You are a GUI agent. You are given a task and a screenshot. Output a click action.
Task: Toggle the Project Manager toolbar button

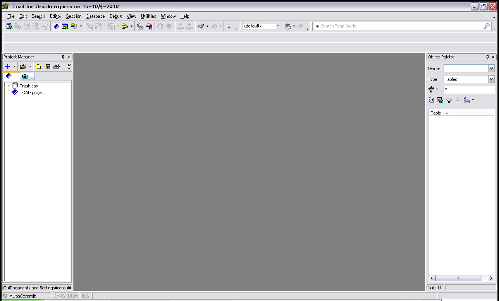[x=57, y=26]
